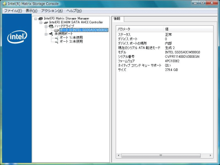Select the ハードドライブ tree item
This screenshot has width=220, height=165.
64,26
